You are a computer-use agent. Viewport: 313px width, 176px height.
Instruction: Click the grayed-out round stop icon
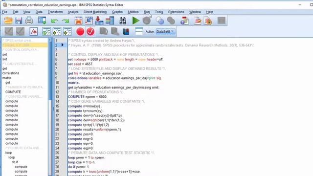[x=147, y=21]
